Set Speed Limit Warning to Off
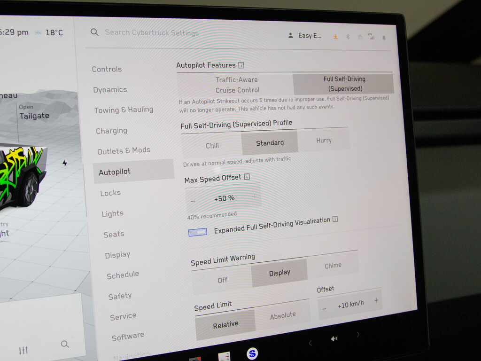The width and height of the screenshot is (481, 361). (x=222, y=280)
